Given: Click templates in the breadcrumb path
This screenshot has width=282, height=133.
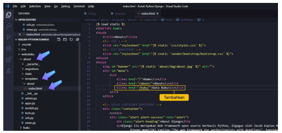Looking at the screenshot, I should point(118,20).
